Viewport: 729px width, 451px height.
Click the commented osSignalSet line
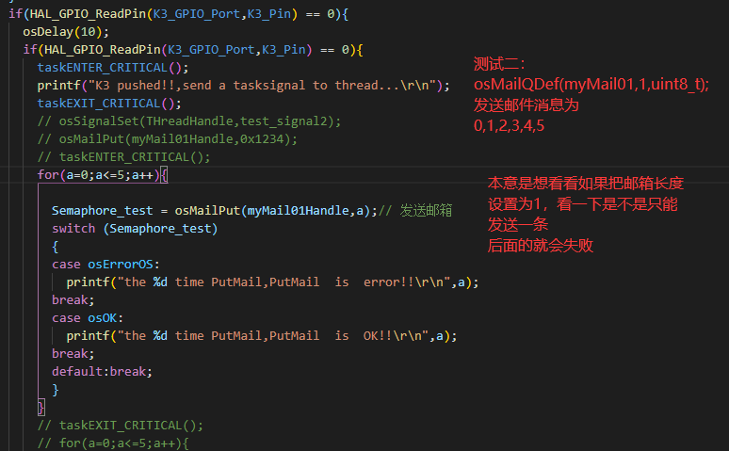tap(189, 121)
